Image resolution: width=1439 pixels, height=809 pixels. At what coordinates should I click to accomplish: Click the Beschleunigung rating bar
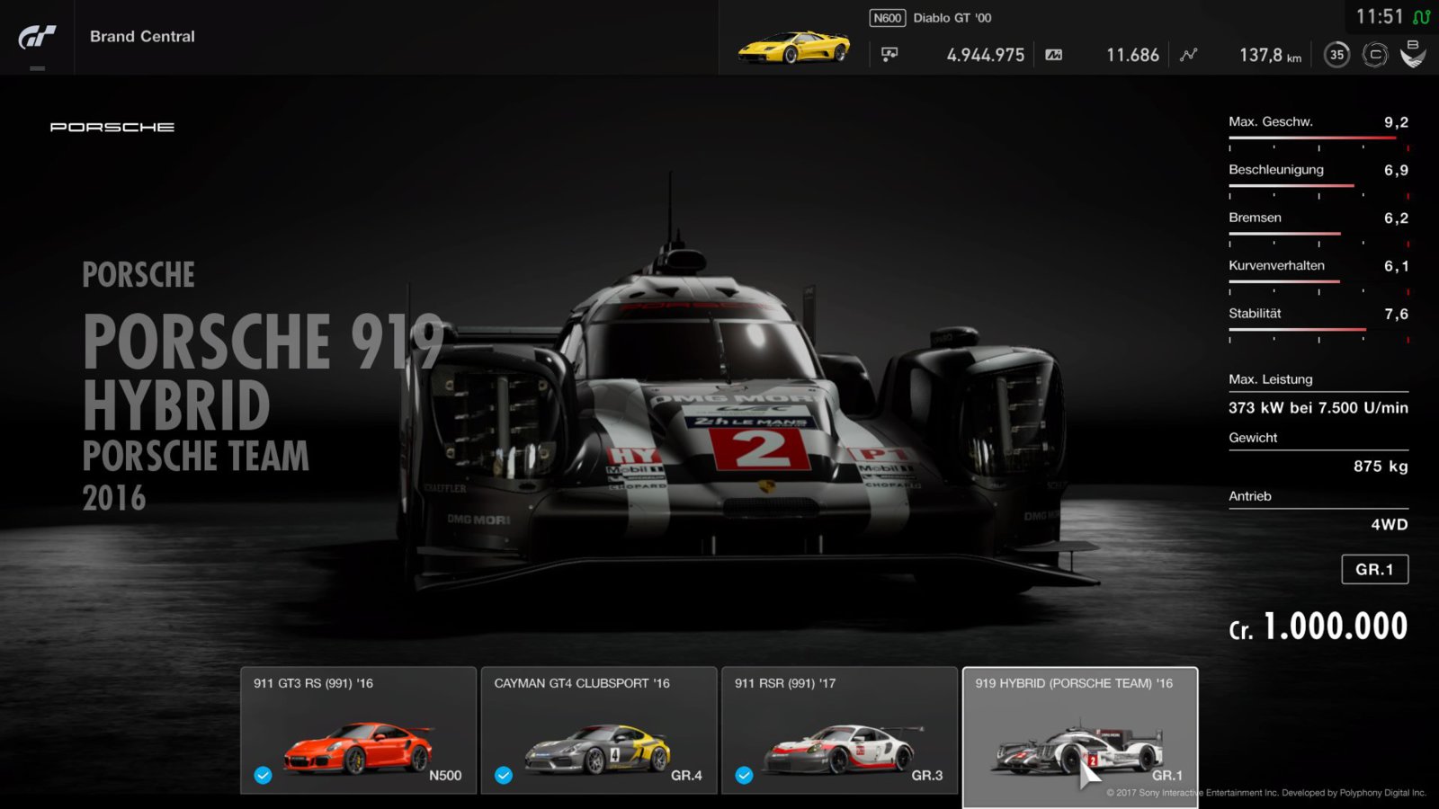coord(1318,186)
